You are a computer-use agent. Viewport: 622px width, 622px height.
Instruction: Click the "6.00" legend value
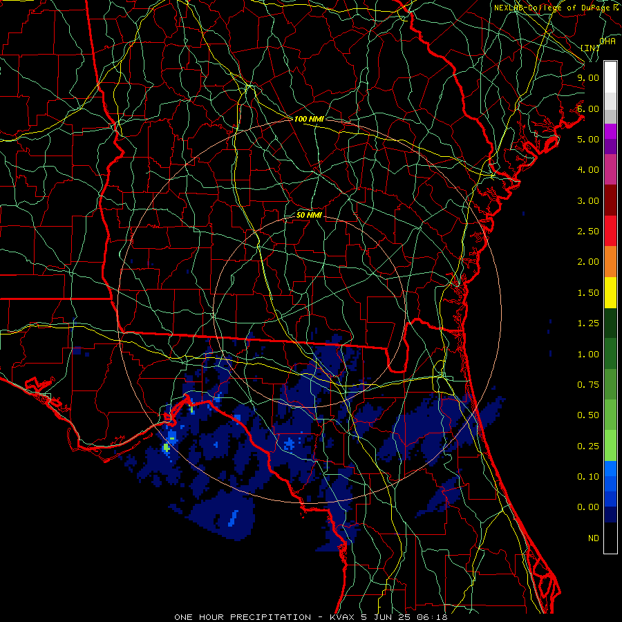tap(588, 109)
